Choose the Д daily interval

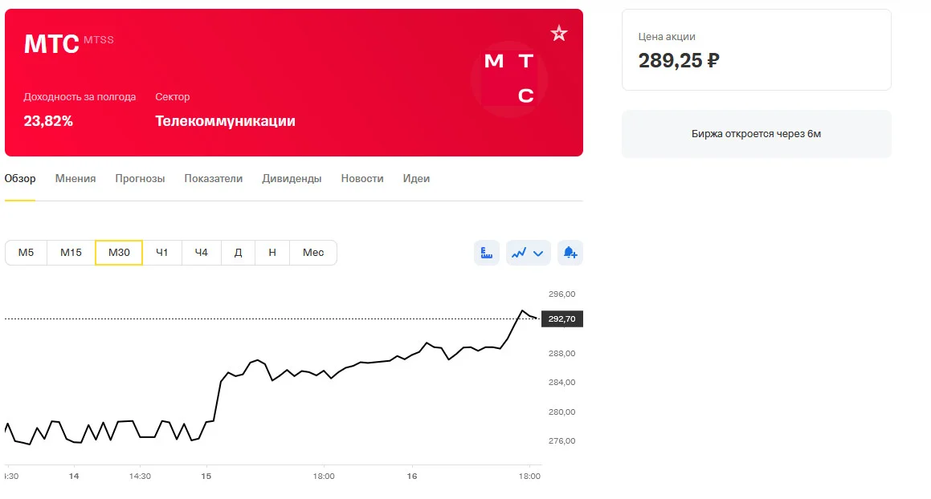point(238,253)
